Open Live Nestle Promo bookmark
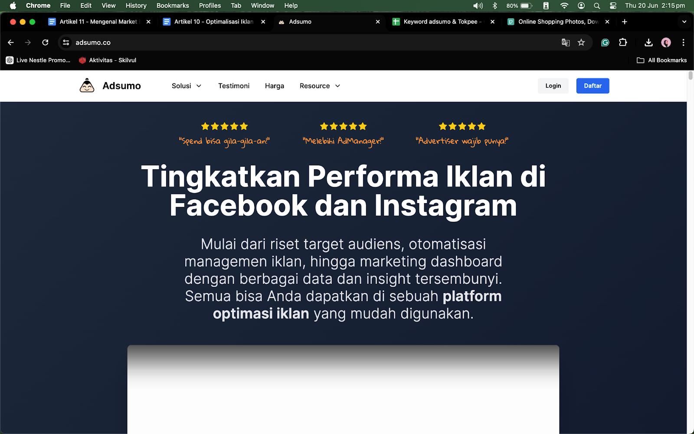 pos(38,60)
